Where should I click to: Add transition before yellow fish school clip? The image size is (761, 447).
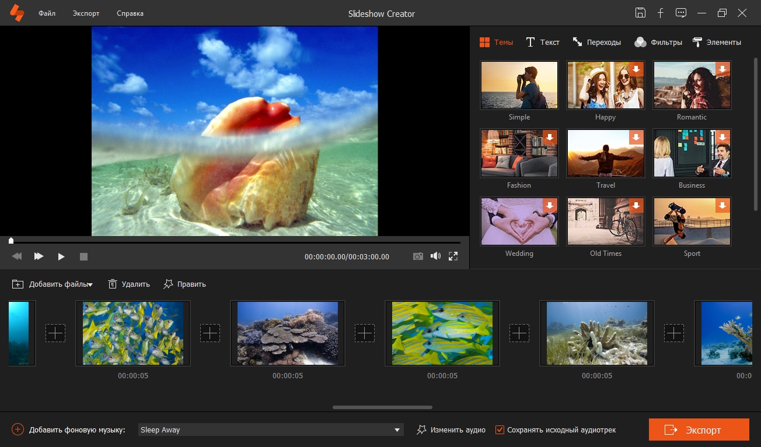[x=55, y=333]
